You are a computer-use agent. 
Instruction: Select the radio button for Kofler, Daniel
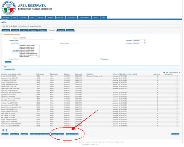click(177, 113)
